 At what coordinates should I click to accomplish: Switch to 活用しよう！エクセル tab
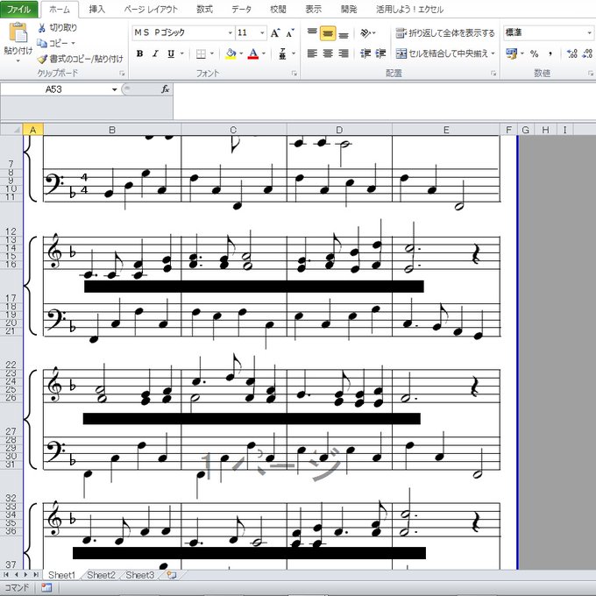[x=410, y=9]
